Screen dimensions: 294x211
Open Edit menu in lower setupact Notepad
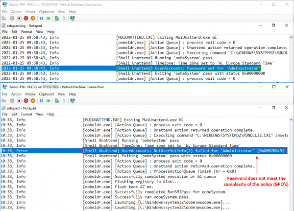click(x=14, y=114)
